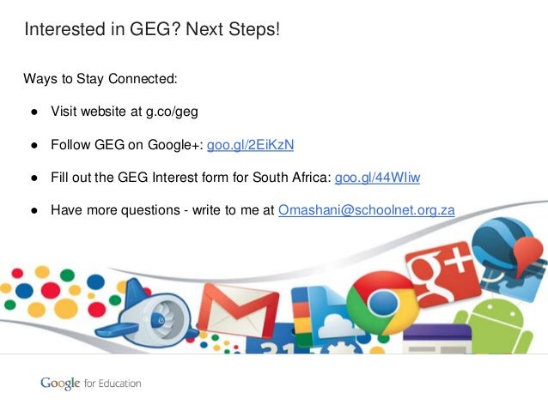Click the 'Follow GEG on Google+' text
This screenshot has height=411, width=548.
[127, 144]
